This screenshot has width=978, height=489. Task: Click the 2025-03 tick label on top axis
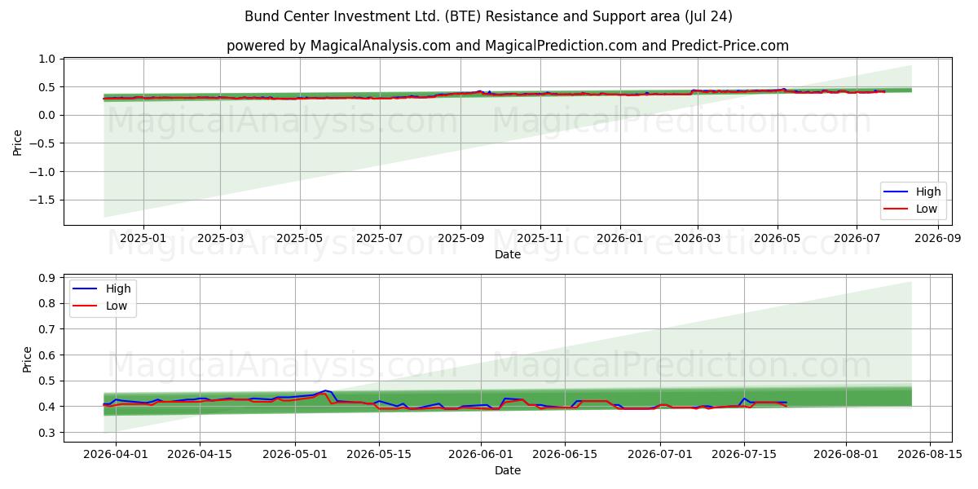[x=220, y=239]
